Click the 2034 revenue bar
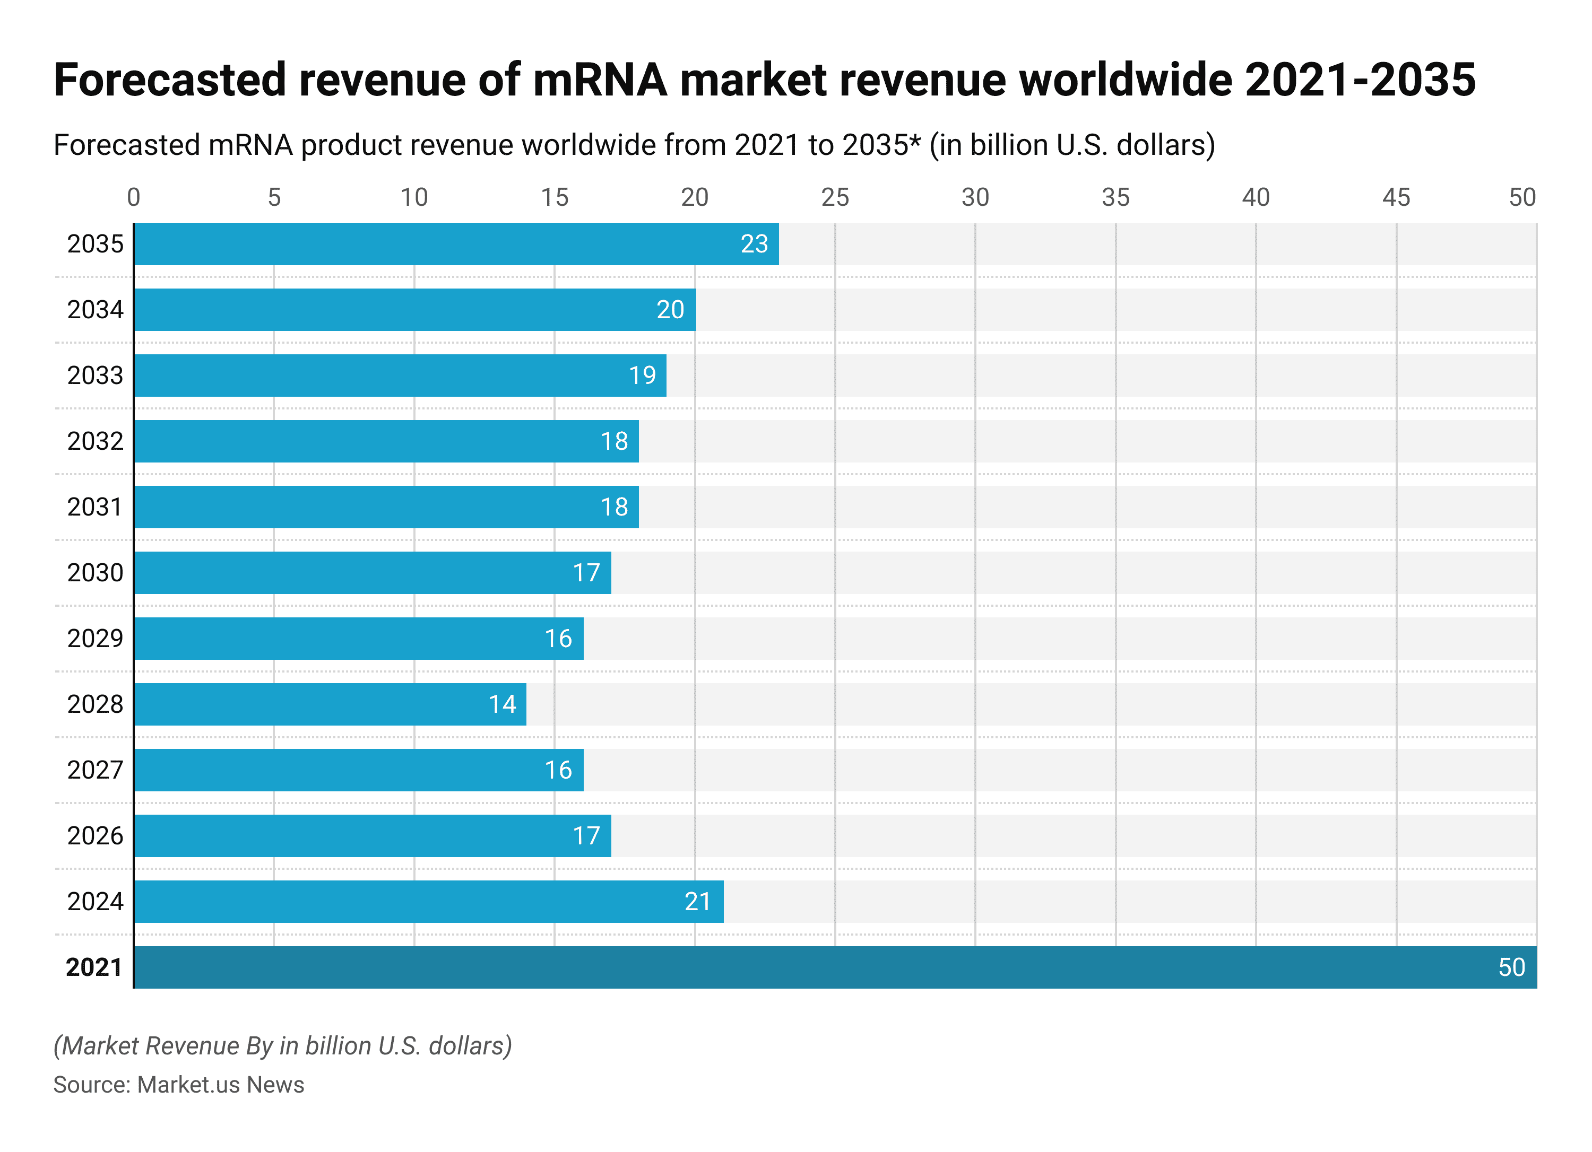The width and height of the screenshot is (1592, 1152). pos(414,309)
